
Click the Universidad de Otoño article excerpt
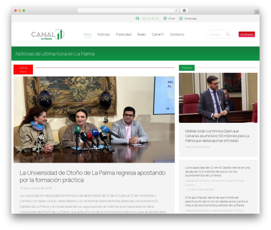click(x=93, y=203)
